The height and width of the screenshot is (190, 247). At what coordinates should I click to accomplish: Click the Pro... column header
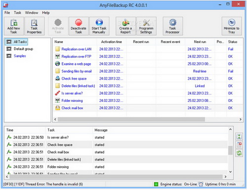[x=220, y=42]
